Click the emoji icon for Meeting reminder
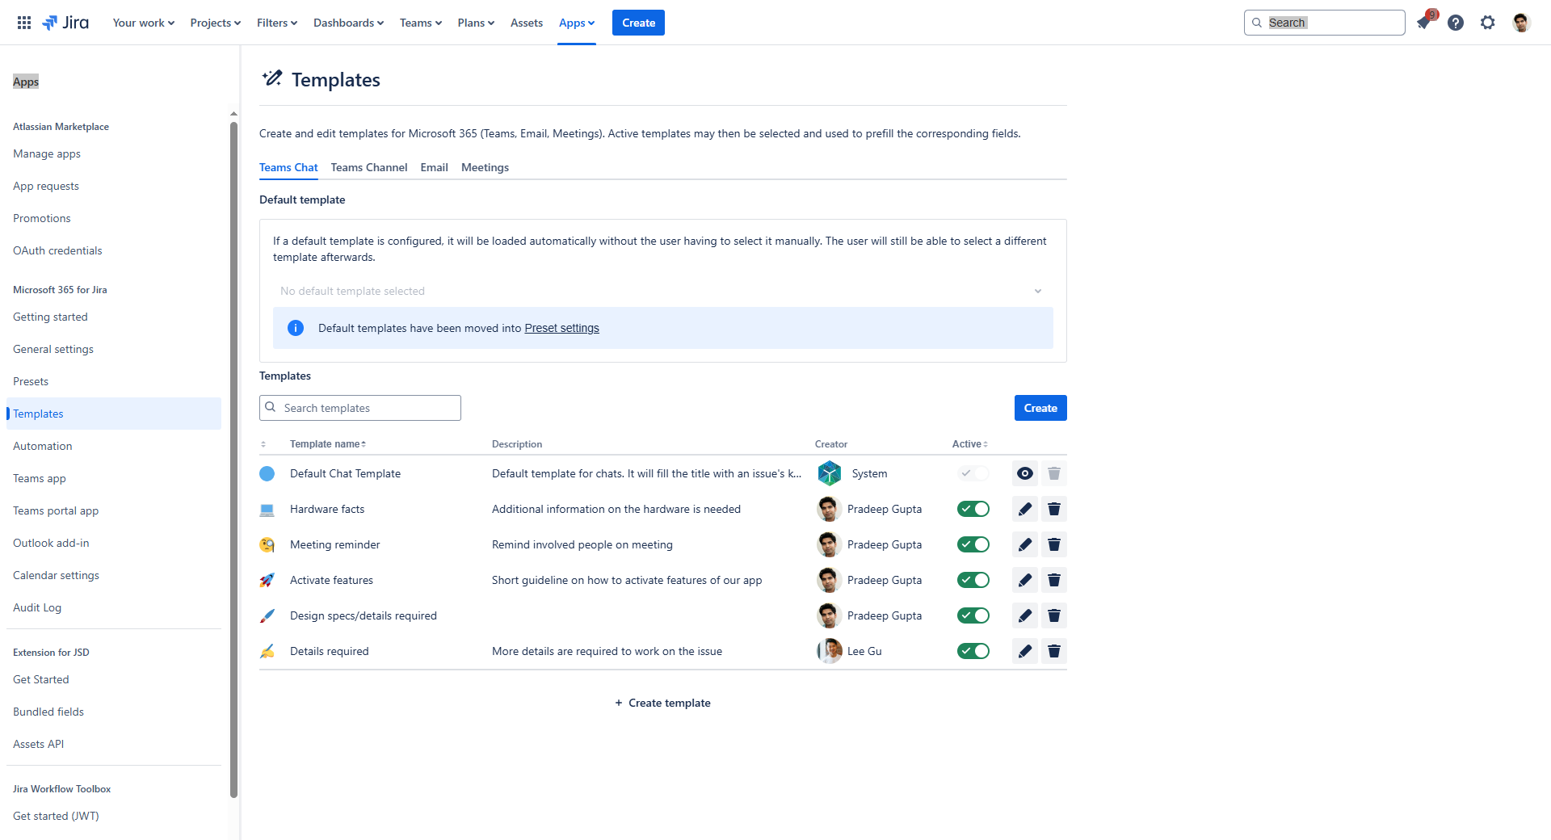The image size is (1551, 840). [267, 544]
